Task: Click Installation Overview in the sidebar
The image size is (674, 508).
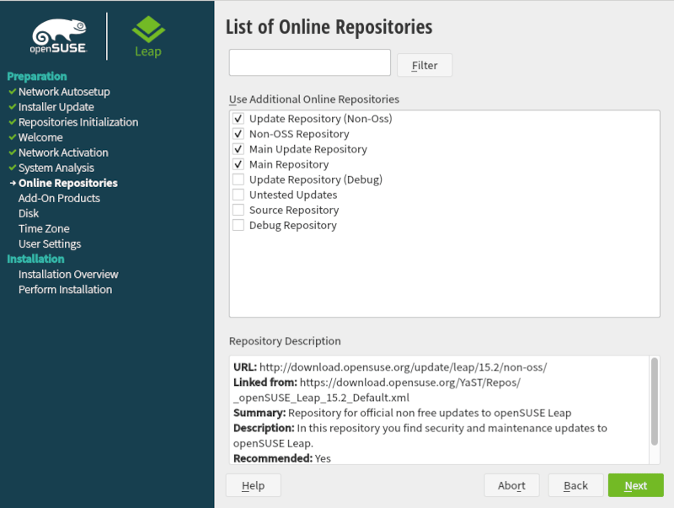Action: (68, 274)
